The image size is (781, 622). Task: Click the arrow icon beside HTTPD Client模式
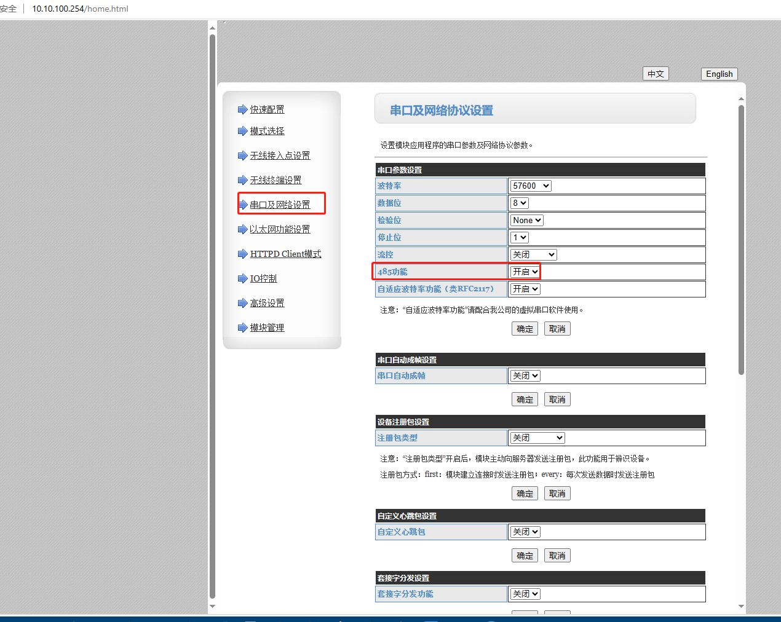click(242, 254)
